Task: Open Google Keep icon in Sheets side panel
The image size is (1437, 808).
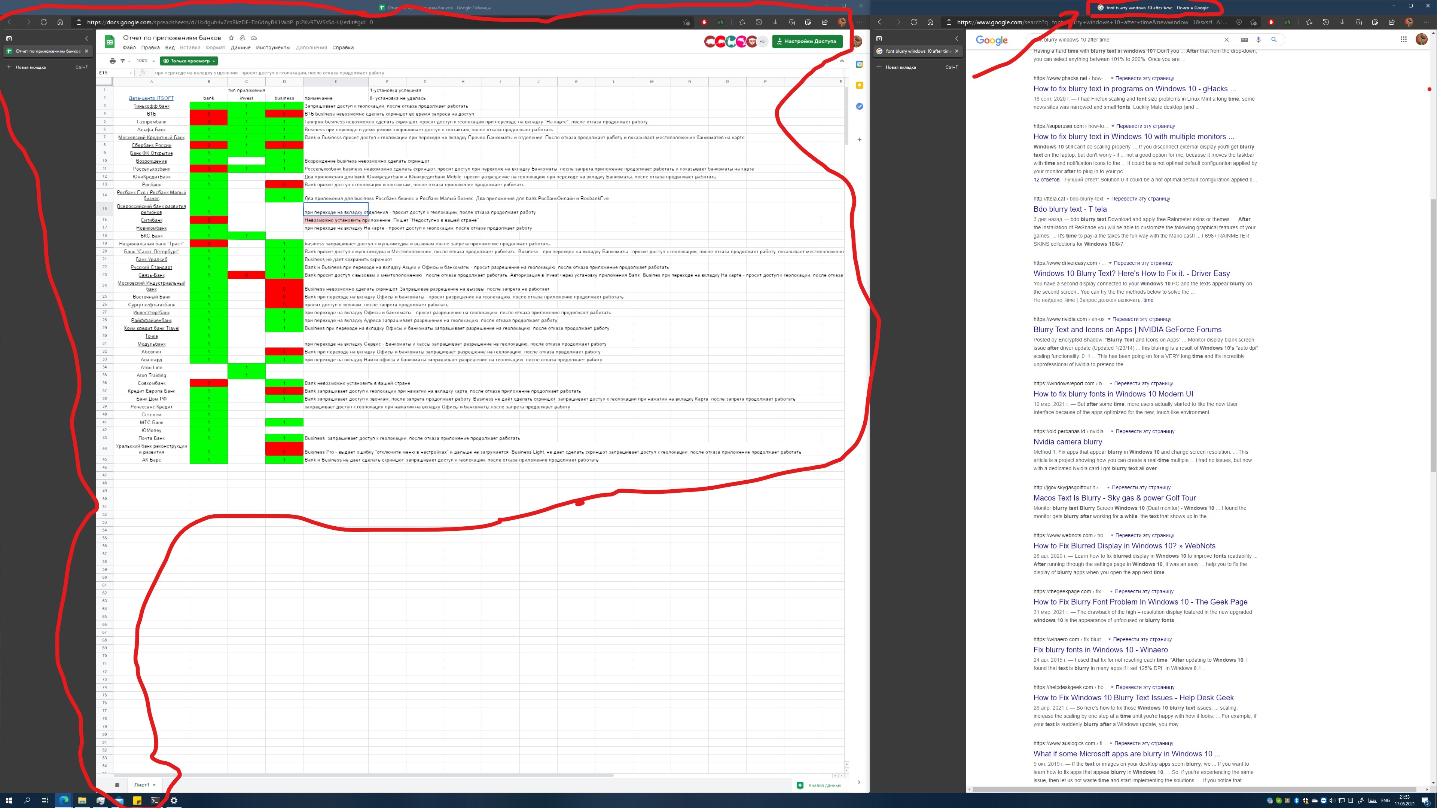Action: [860, 85]
